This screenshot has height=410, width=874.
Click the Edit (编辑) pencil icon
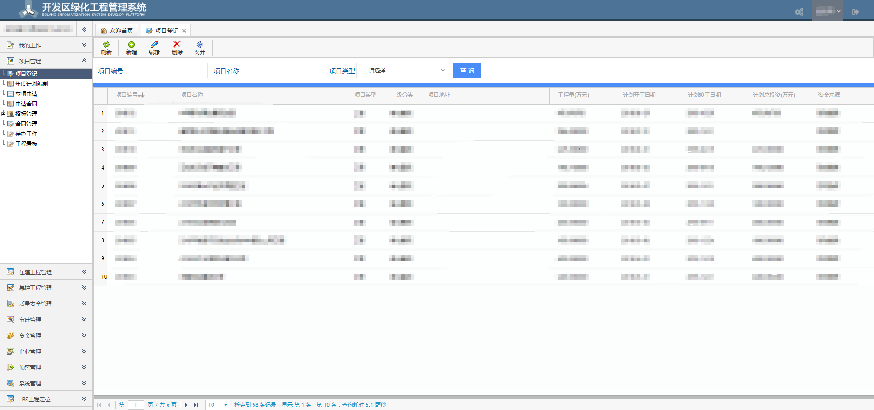point(154,45)
